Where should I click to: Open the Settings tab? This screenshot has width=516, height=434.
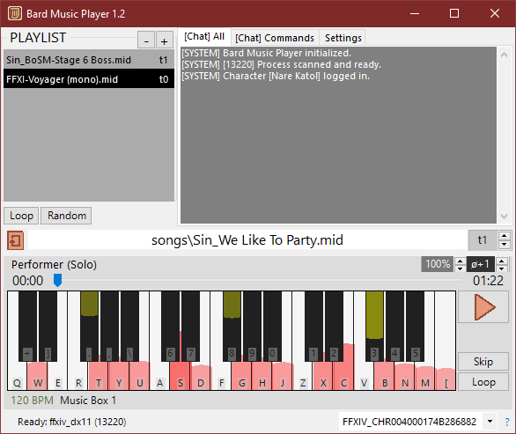point(343,38)
